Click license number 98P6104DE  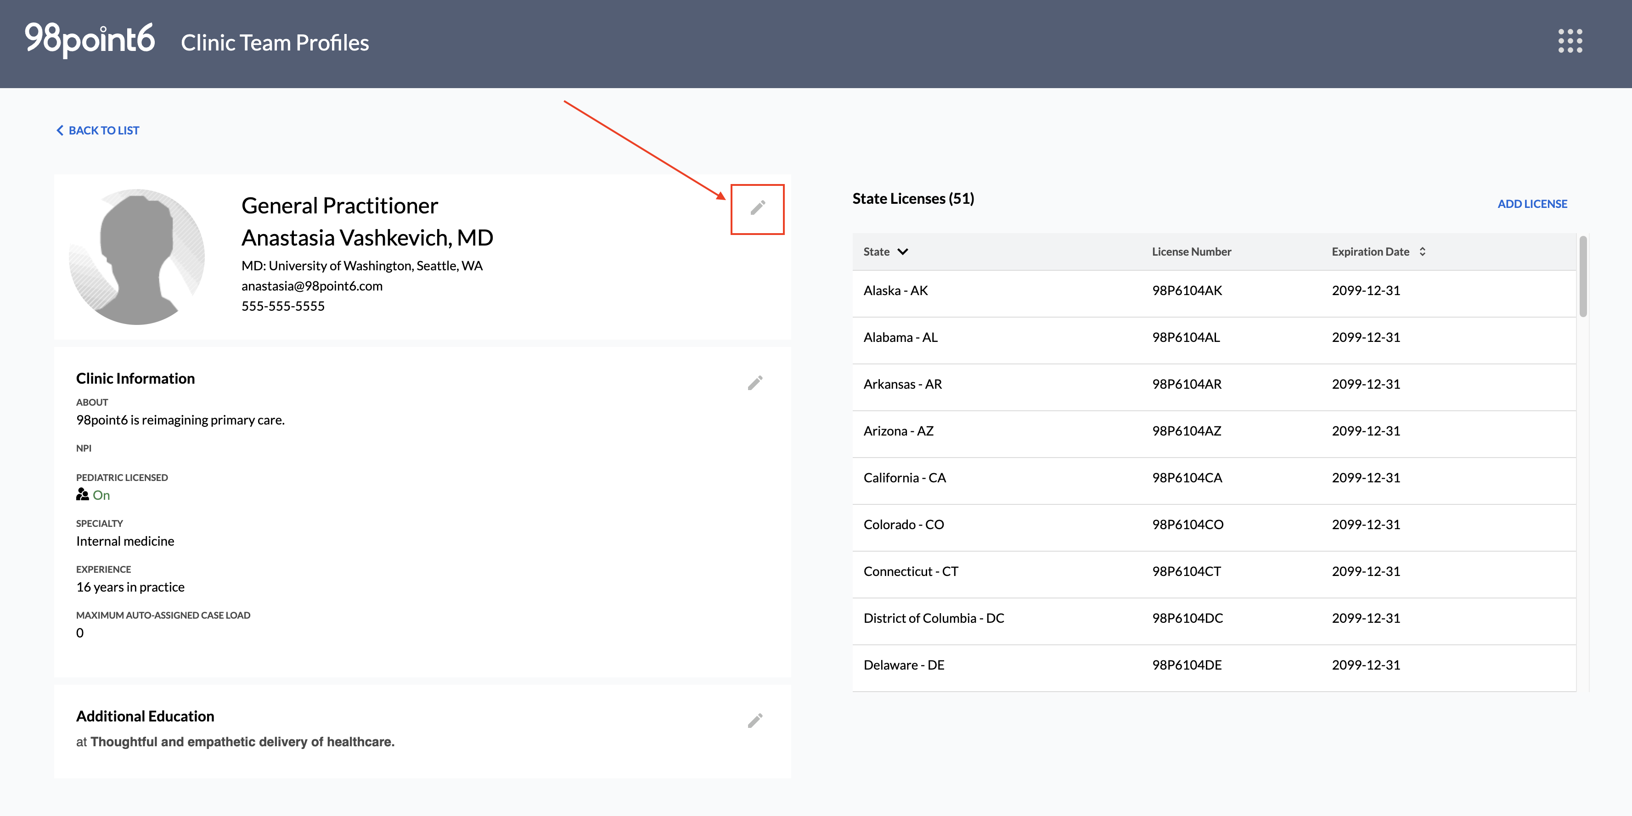coord(1187,665)
